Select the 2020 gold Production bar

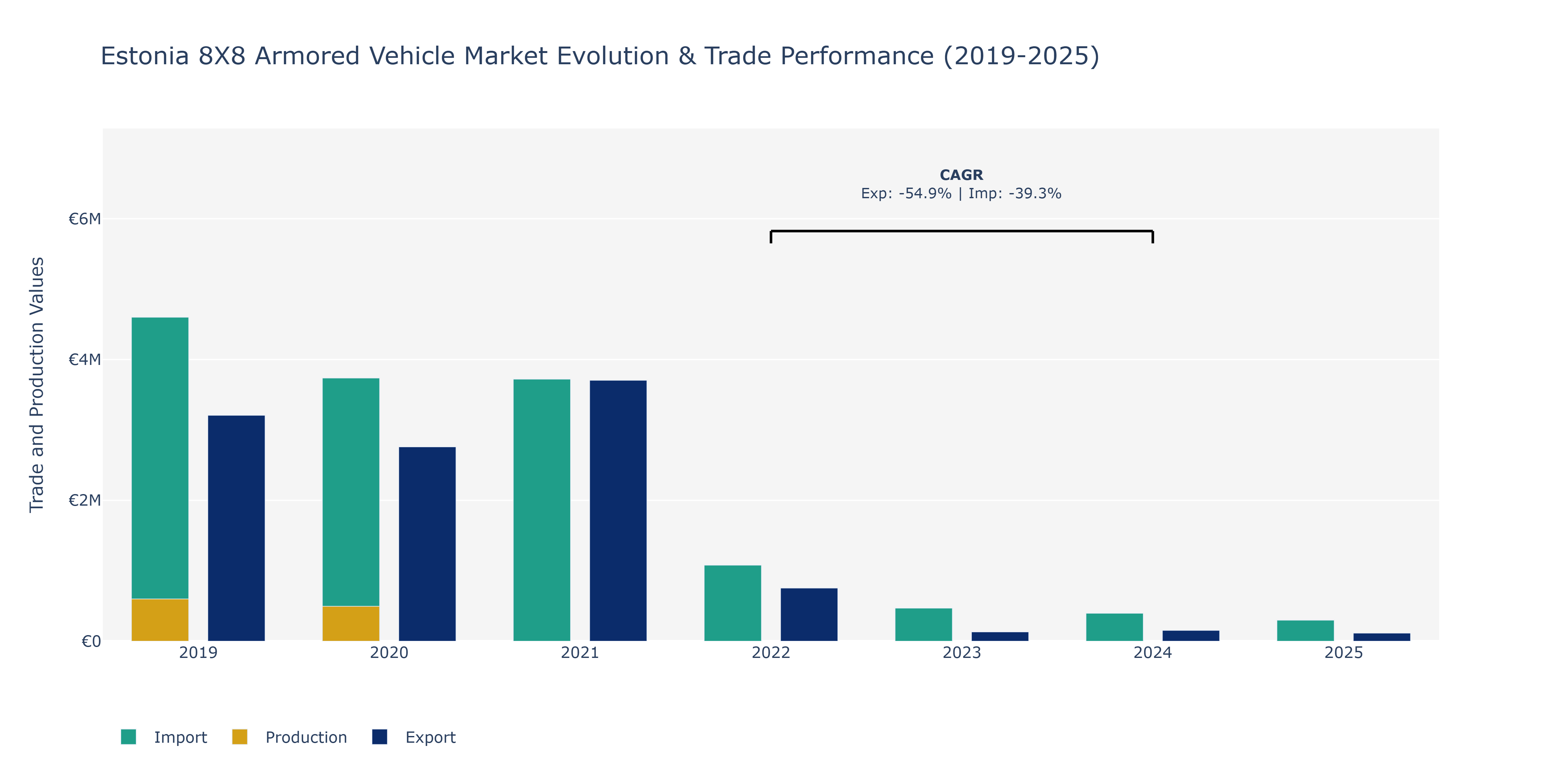[x=351, y=624]
